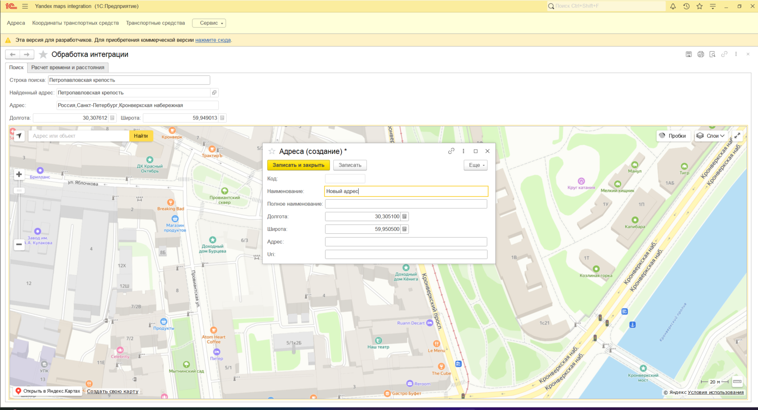Open dialog three-dots options menu
The height and width of the screenshot is (410, 758).
tap(464, 151)
